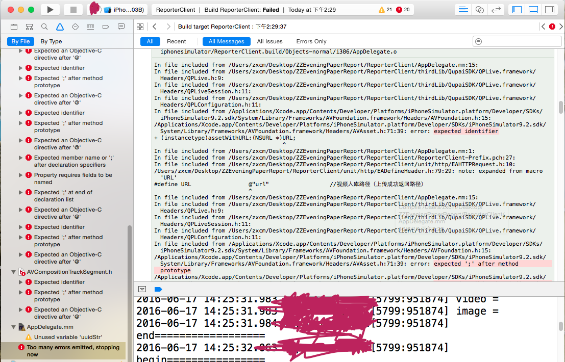Open the Test navigator
The width and height of the screenshot is (565, 362).
[x=75, y=27]
